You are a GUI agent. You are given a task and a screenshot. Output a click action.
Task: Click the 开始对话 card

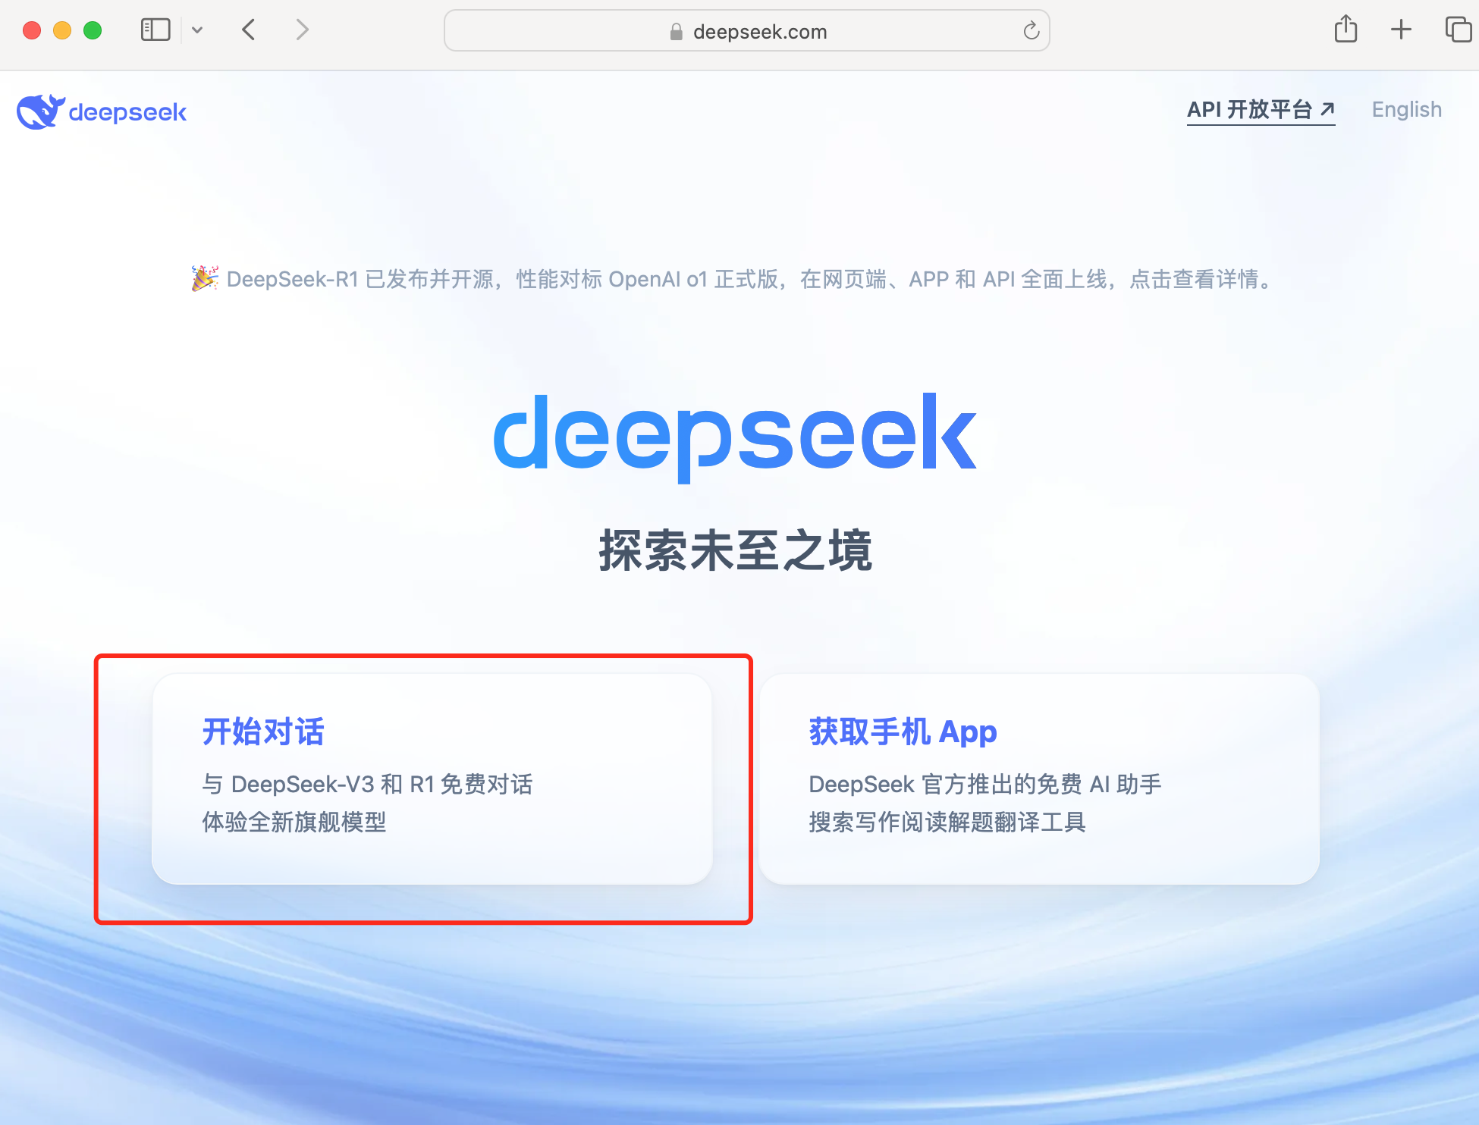pyautogui.click(x=432, y=779)
